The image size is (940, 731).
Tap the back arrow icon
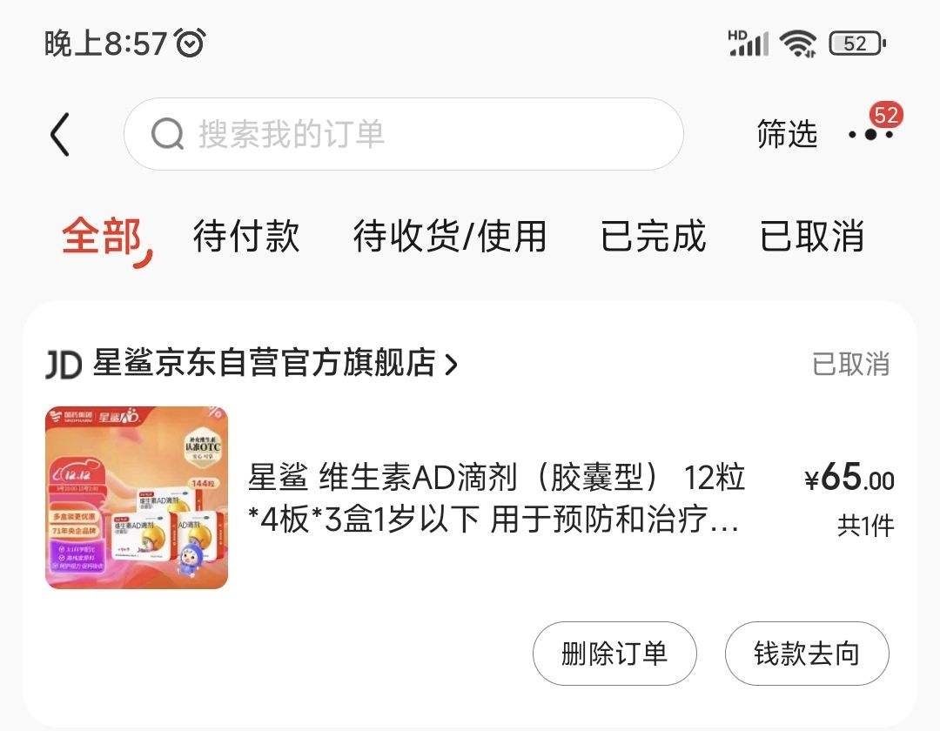tap(59, 134)
